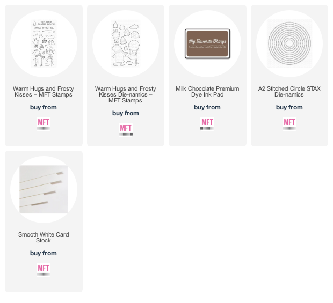Click MFT logo under Smooth White Card Stock
The height and width of the screenshot is (303, 333).
tap(44, 270)
